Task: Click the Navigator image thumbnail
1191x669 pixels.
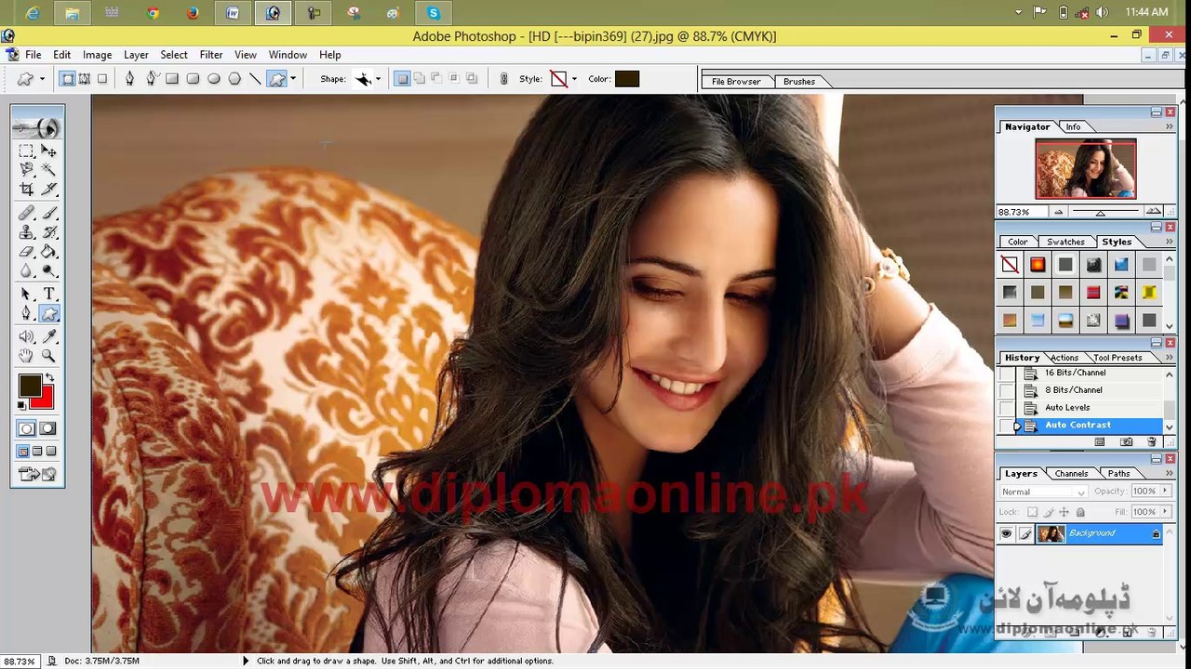Action: [1086, 169]
